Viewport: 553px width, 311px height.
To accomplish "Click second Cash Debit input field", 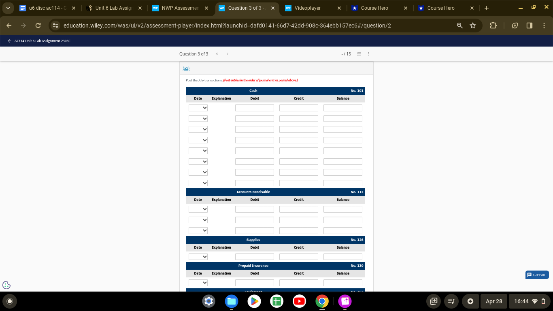I will tap(255, 119).
